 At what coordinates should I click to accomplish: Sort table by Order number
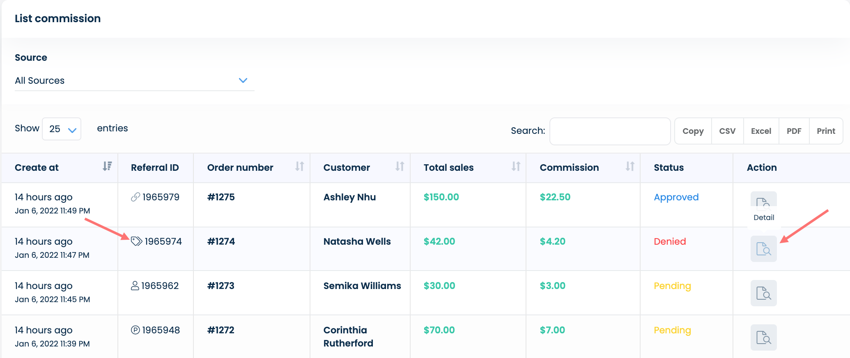tap(299, 167)
